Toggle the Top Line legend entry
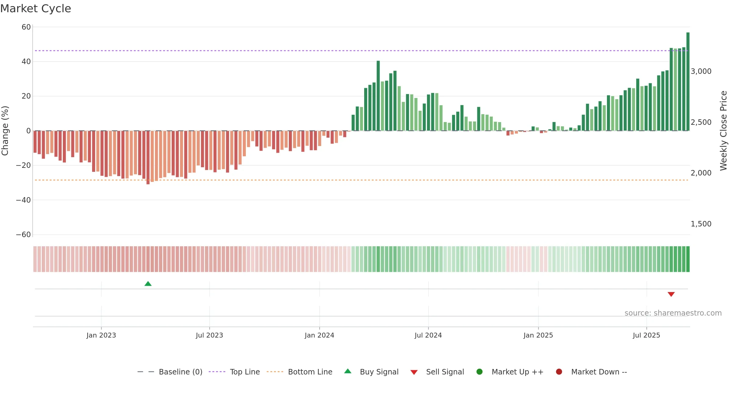This screenshot has width=732, height=412. 234,372
